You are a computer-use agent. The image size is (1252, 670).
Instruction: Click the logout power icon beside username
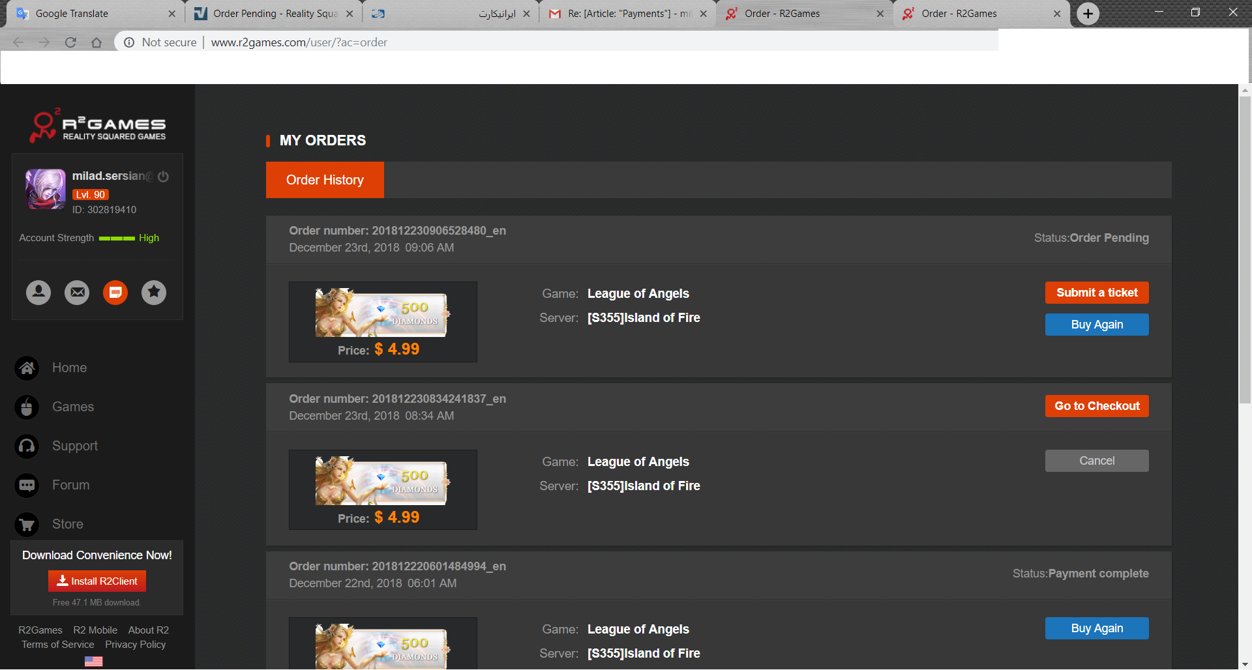pyautogui.click(x=163, y=177)
